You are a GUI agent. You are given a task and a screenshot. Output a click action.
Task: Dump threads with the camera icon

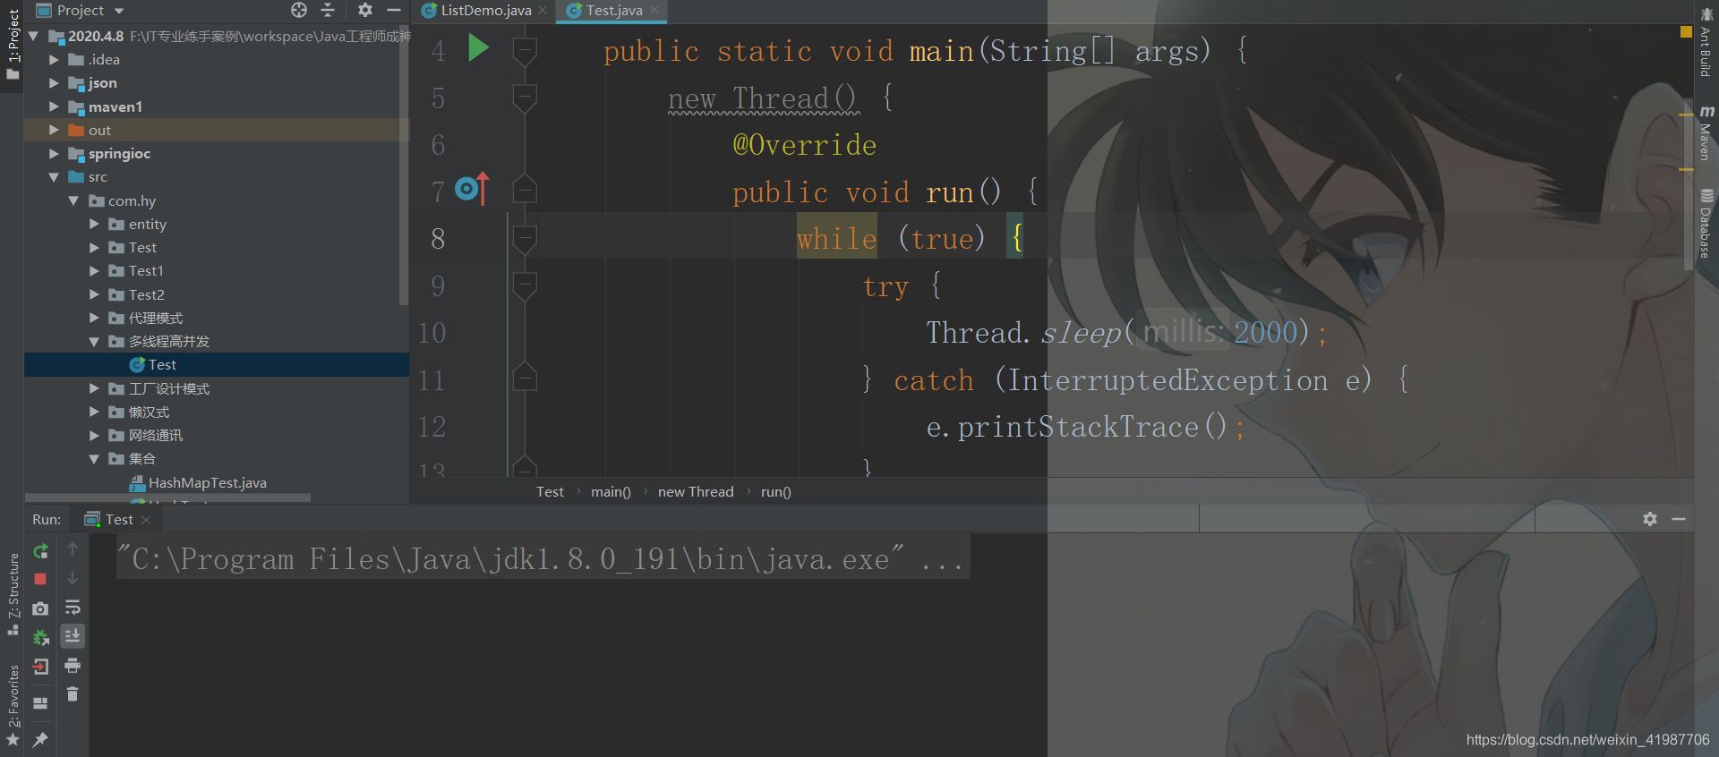[x=40, y=608]
